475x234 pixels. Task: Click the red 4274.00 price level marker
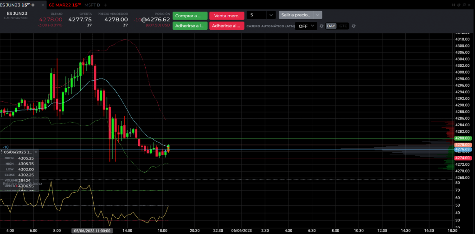click(x=463, y=158)
